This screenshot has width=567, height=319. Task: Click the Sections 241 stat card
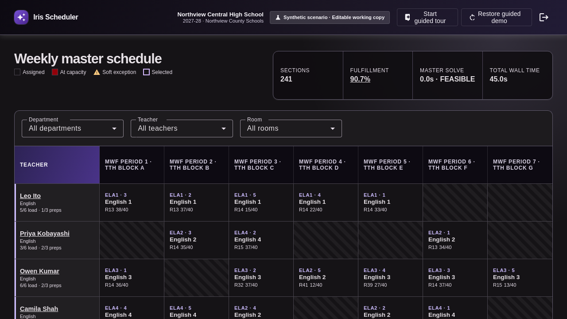click(x=308, y=75)
